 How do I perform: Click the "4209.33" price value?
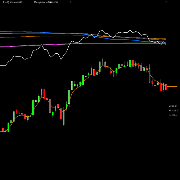[x=173, y=106]
